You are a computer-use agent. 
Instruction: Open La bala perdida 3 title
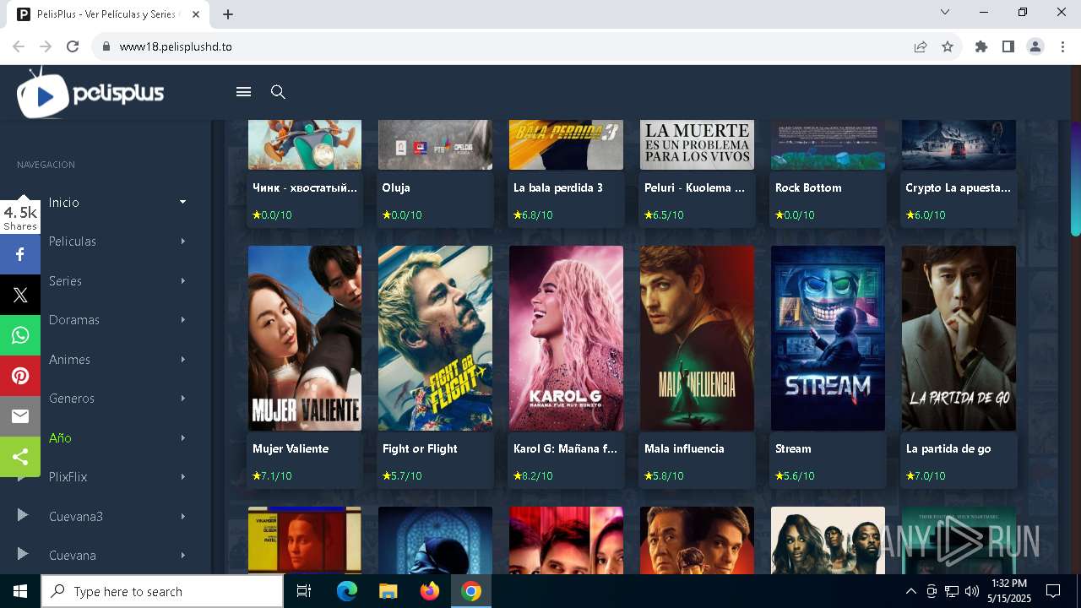558,187
